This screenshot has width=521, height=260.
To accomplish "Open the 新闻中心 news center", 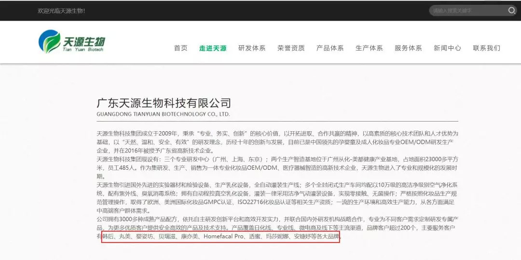I will coord(447,48).
